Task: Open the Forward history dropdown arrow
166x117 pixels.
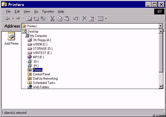Action: coord(24,19)
